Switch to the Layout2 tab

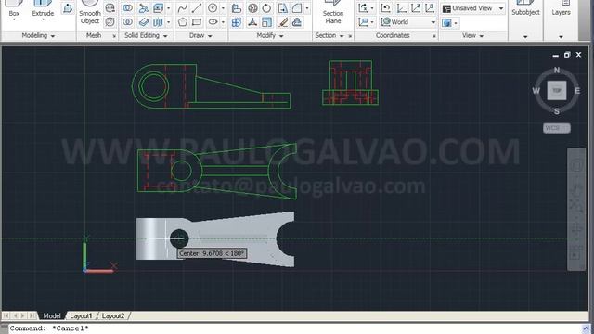coord(113,315)
